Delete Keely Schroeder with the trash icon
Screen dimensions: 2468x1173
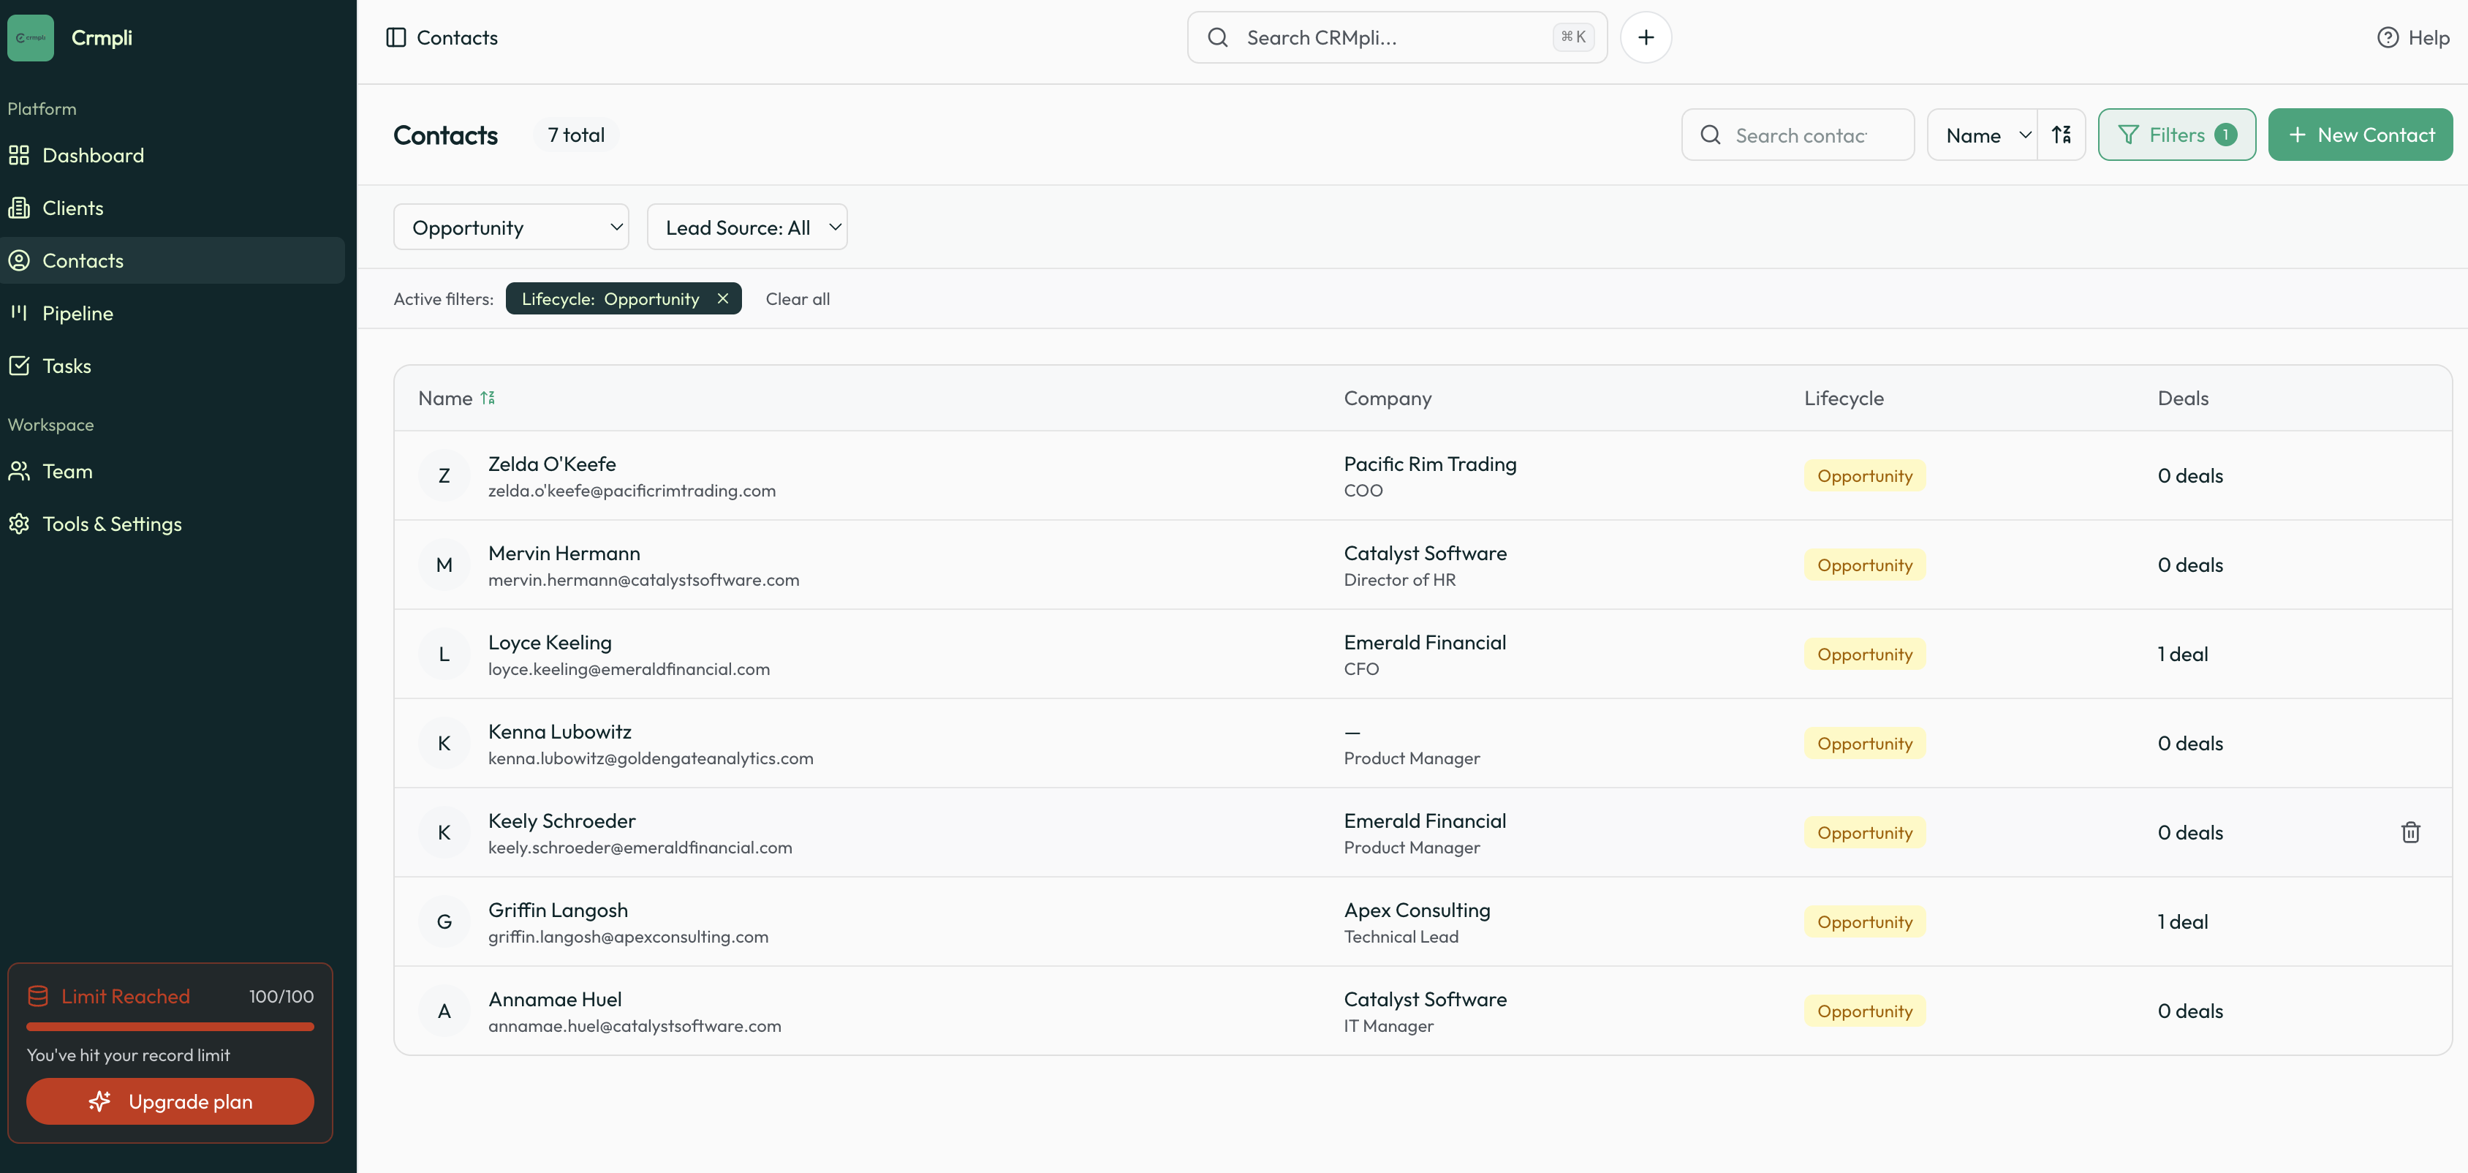tap(2410, 831)
